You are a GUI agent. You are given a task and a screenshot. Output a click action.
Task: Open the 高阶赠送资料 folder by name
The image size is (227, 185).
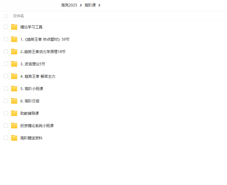[31, 138]
